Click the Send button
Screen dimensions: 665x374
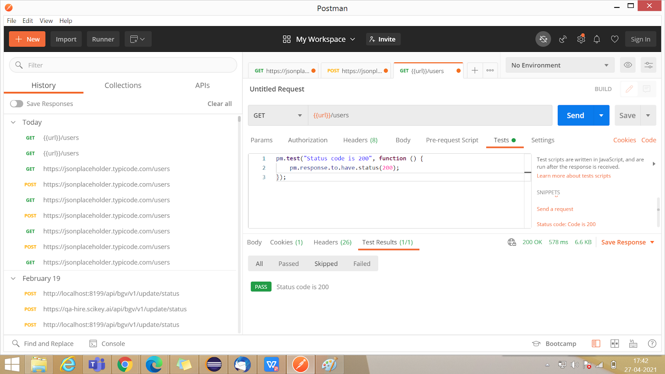tap(575, 115)
